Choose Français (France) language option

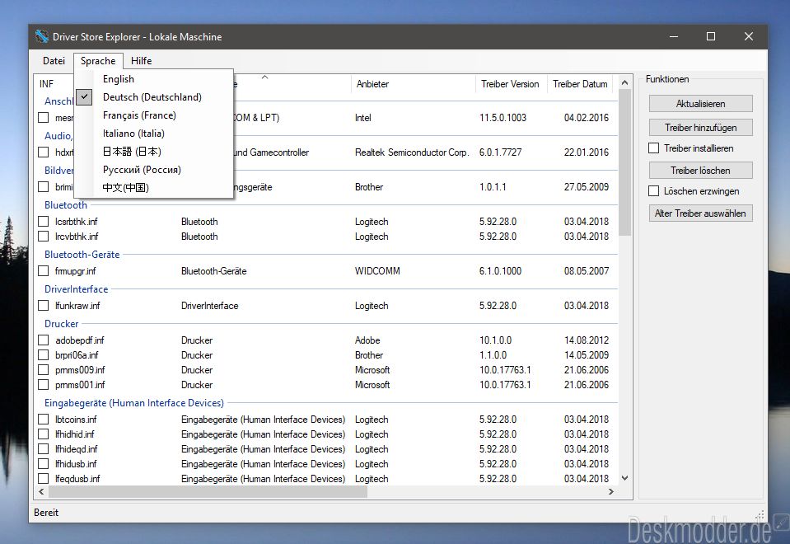tap(139, 115)
